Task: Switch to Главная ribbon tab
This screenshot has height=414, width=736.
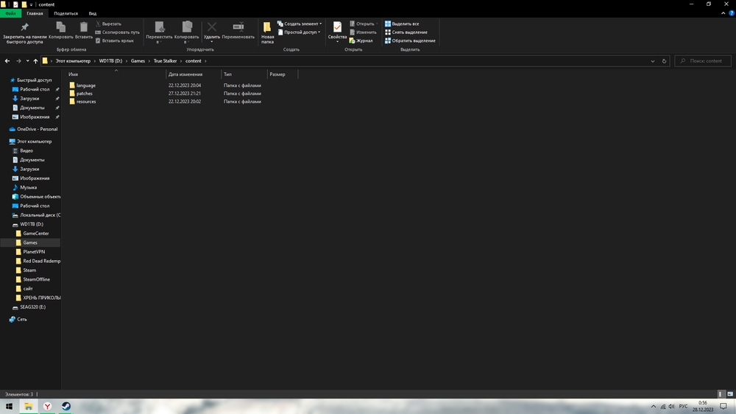Action: pyautogui.click(x=35, y=13)
